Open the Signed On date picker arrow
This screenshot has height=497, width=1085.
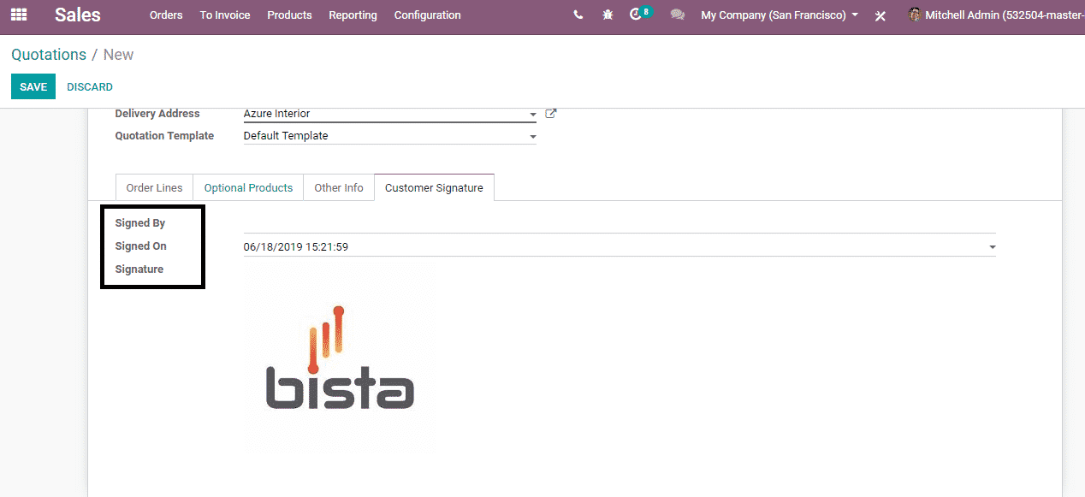[x=992, y=247]
